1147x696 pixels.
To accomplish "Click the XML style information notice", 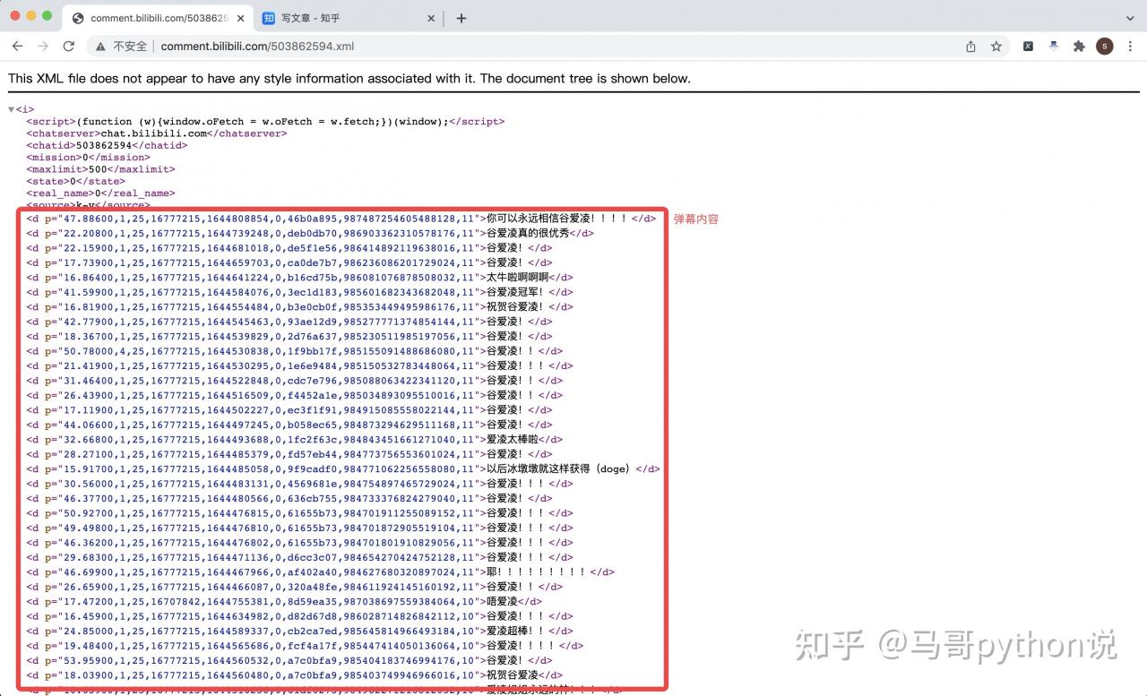I will click(349, 78).
